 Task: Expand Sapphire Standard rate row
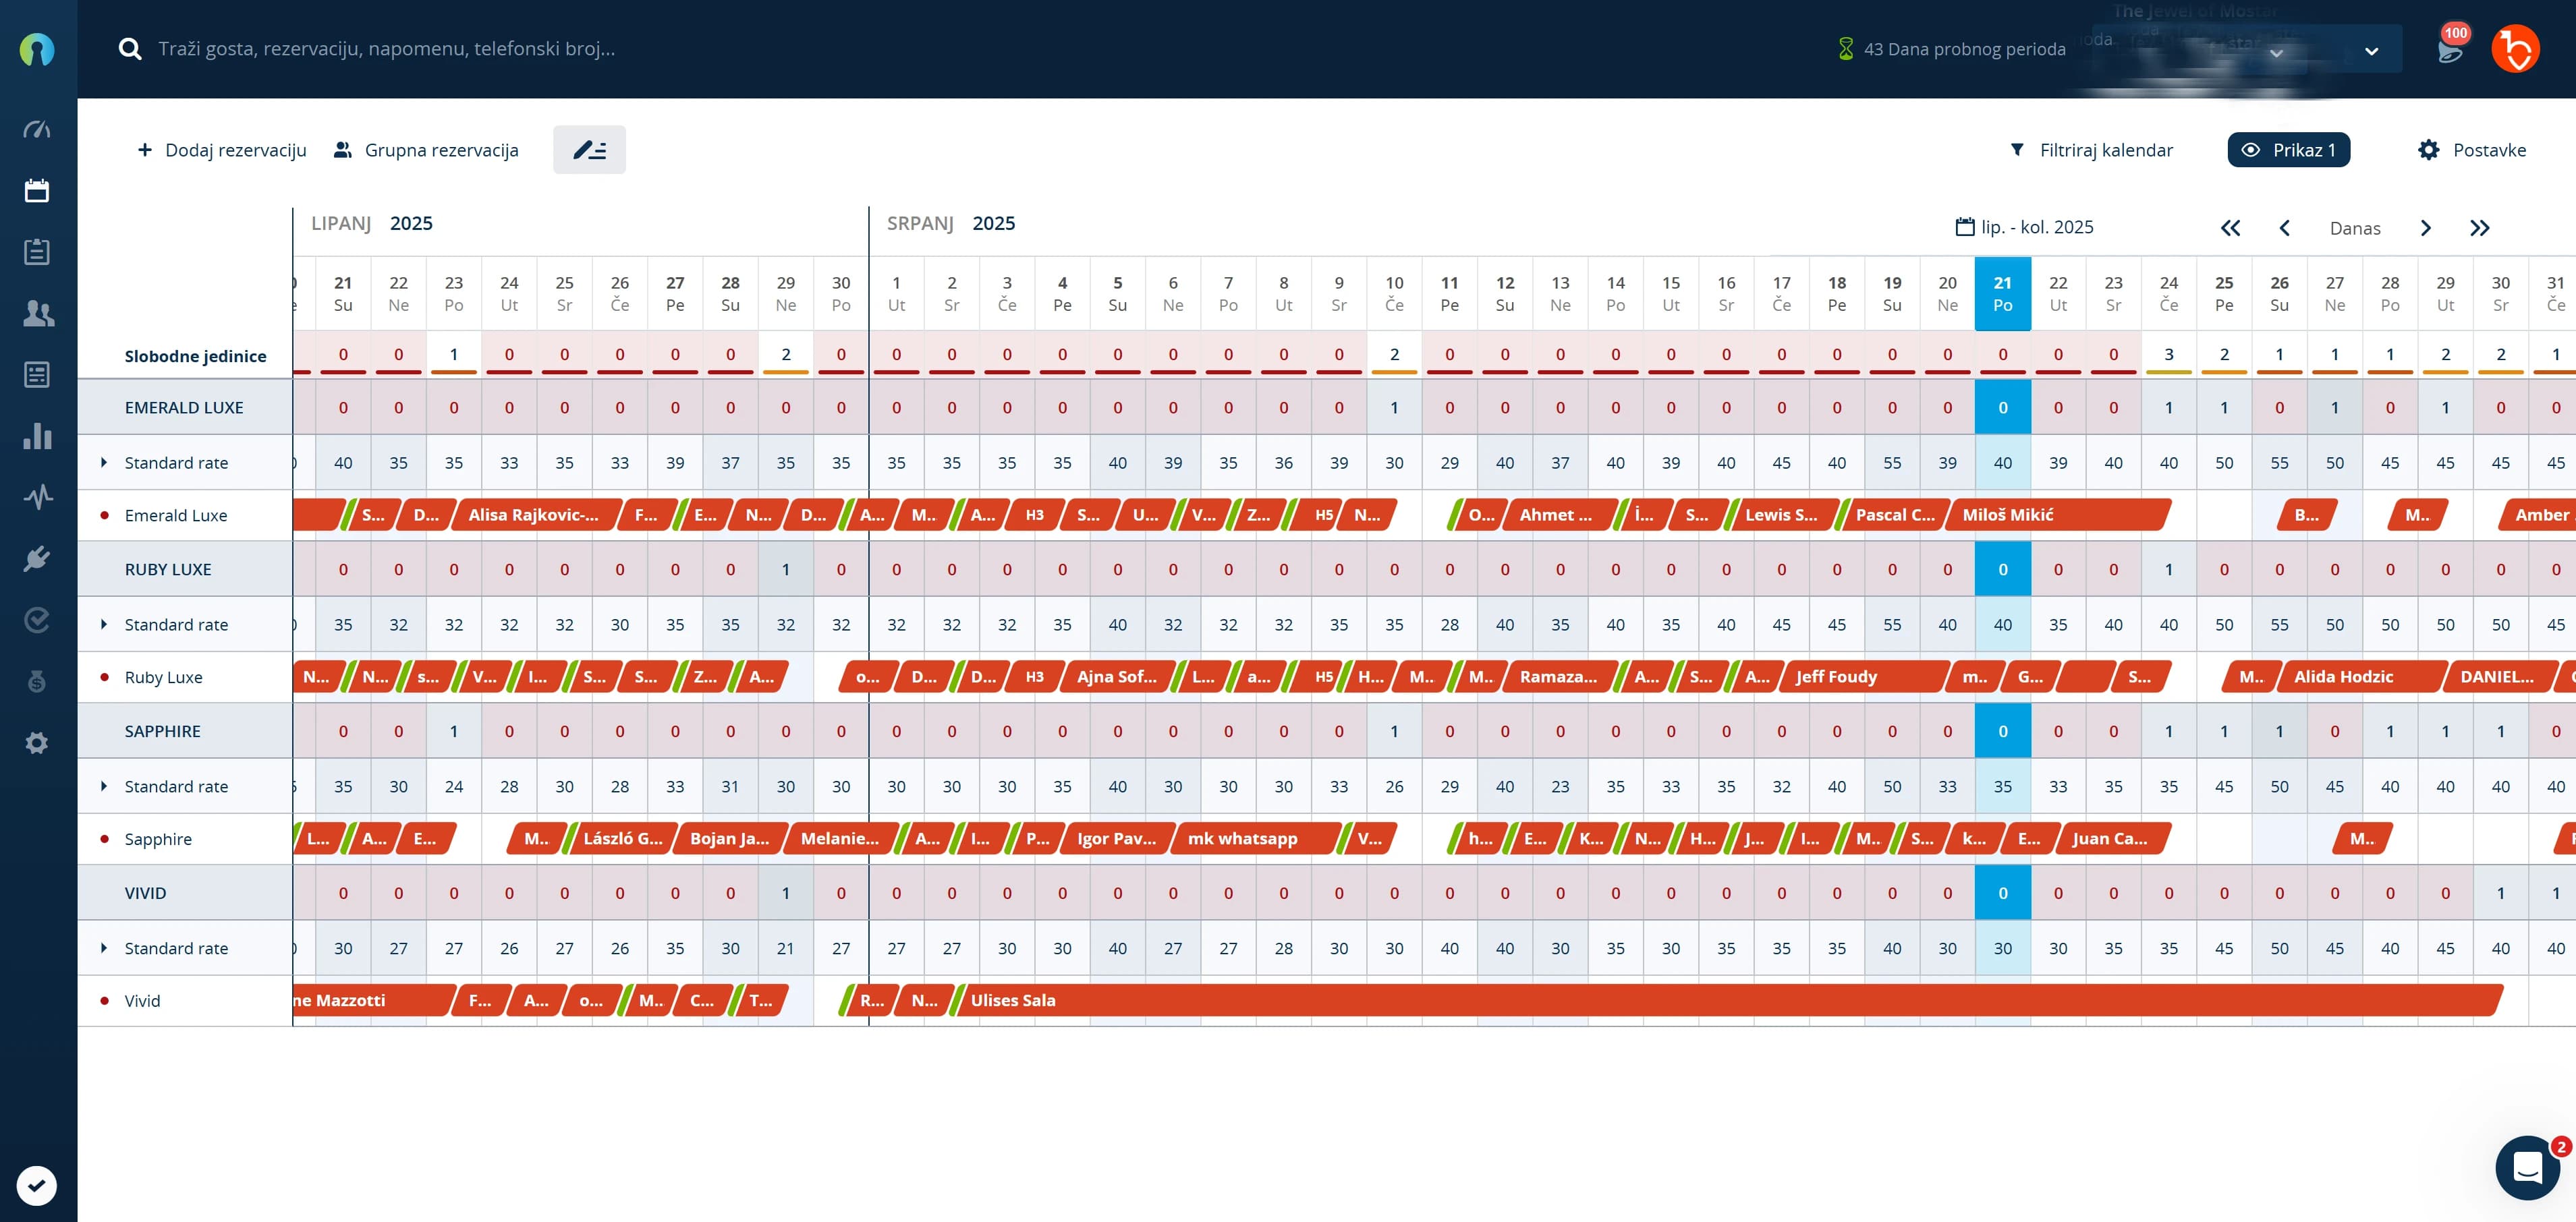coord(104,786)
